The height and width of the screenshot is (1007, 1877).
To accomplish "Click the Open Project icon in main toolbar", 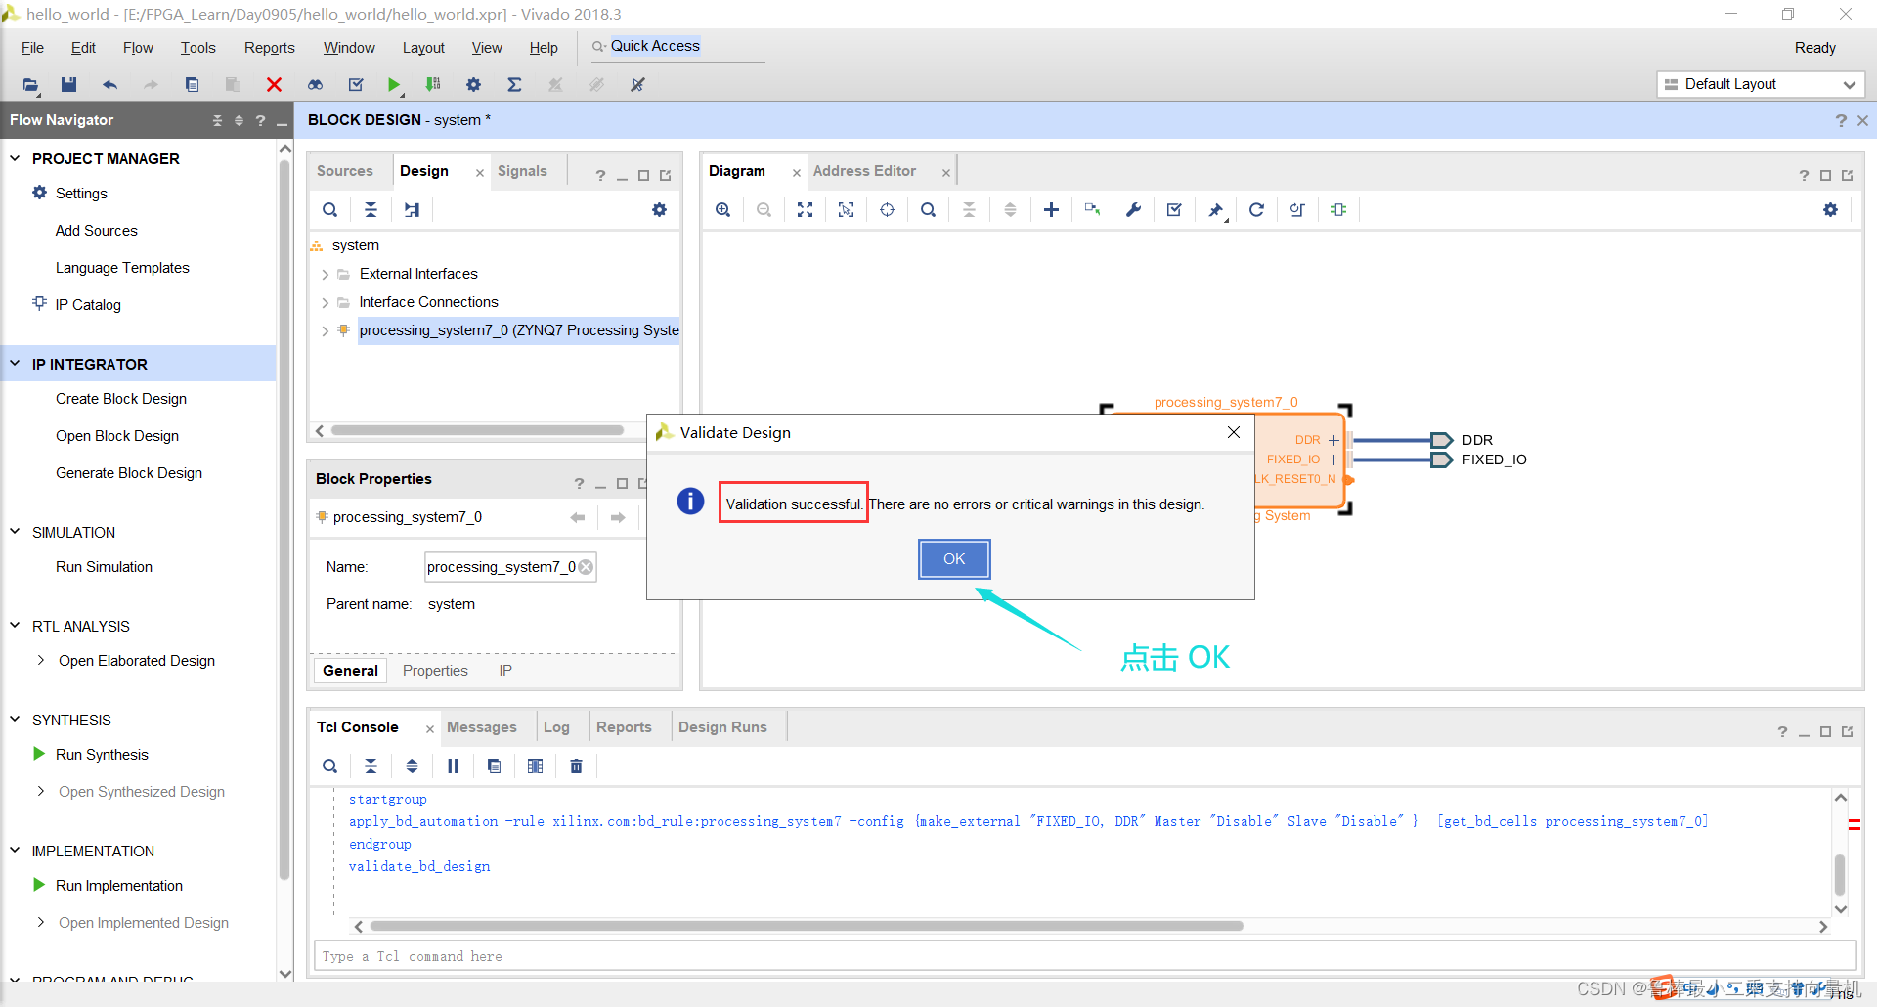I will (x=31, y=85).
